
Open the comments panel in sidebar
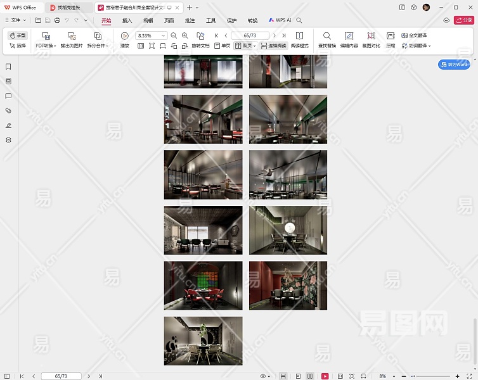pyautogui.click(x=8, y=96)
